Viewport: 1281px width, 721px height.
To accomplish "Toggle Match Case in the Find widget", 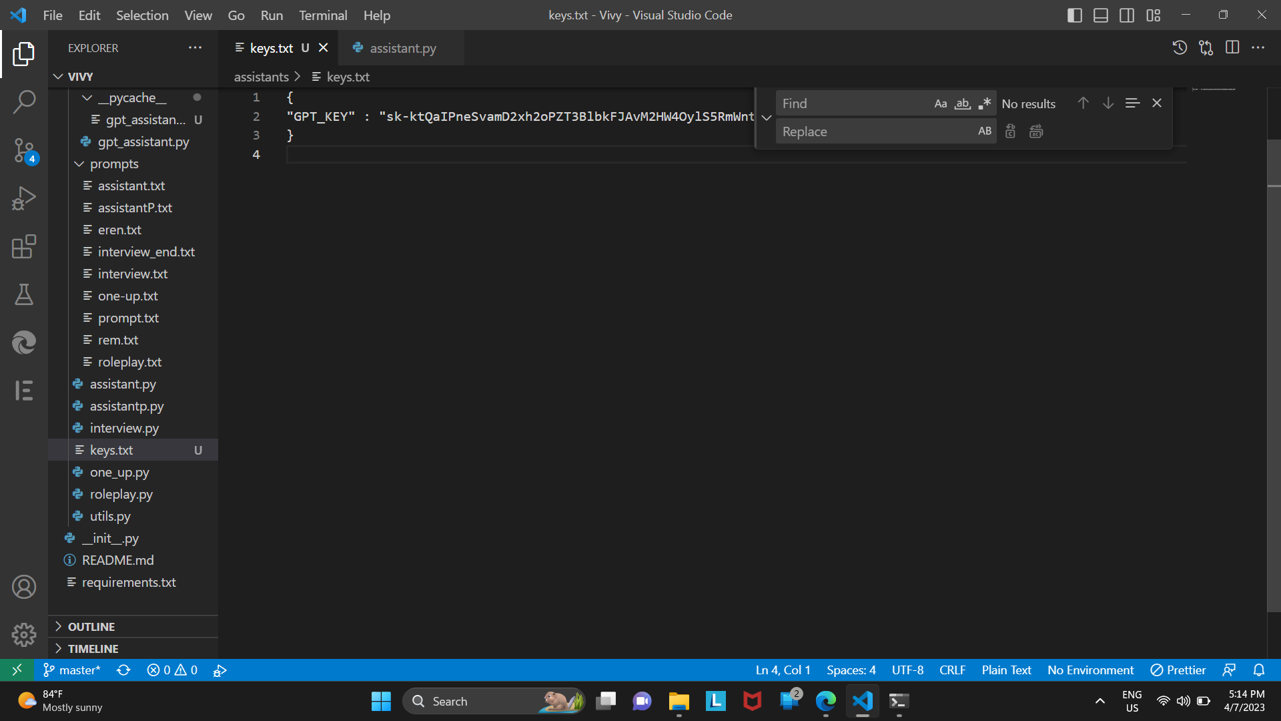I will 940,103.
